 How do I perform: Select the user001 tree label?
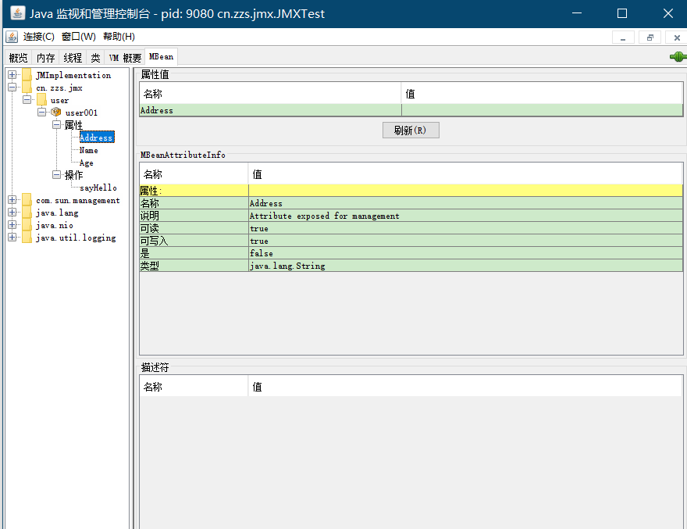pyautogui.click(x=81, y=113)
